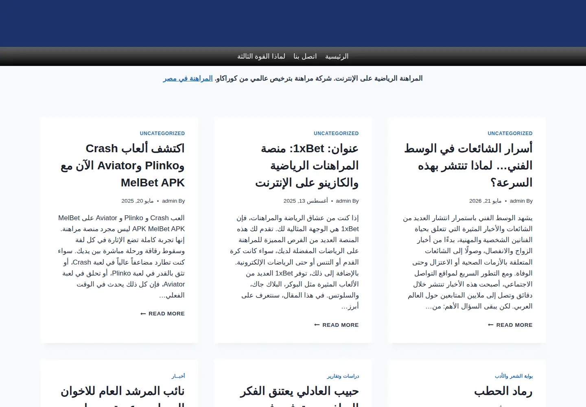Open UNCATEGORIZED category above MelBet APK article
Image resolution: width=586 pixels, height=407 pixels.
(x=162, y=133)
